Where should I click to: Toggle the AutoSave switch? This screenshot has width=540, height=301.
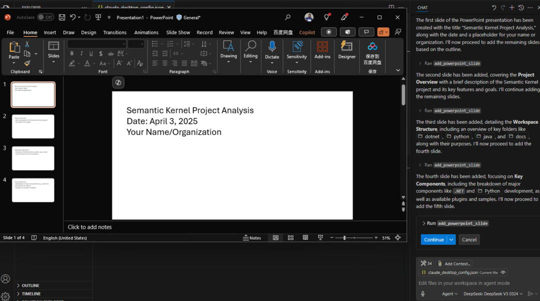[x=45, y=17]
